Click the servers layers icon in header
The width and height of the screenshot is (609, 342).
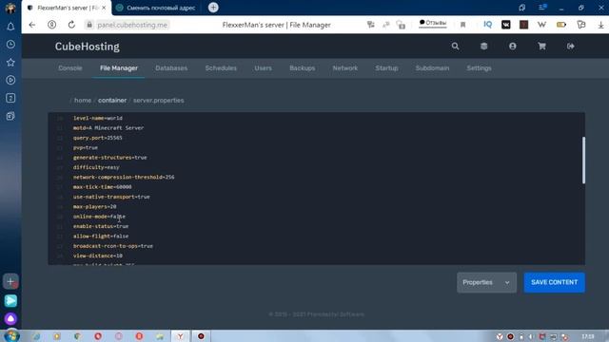pos(484,47)
